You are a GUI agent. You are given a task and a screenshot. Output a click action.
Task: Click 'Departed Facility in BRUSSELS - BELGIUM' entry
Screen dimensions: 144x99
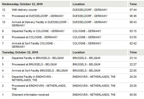pos(38,58)
